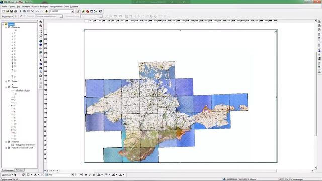
Task: Collapse the Линии layer tree node
Action: [x=6, y=87]
